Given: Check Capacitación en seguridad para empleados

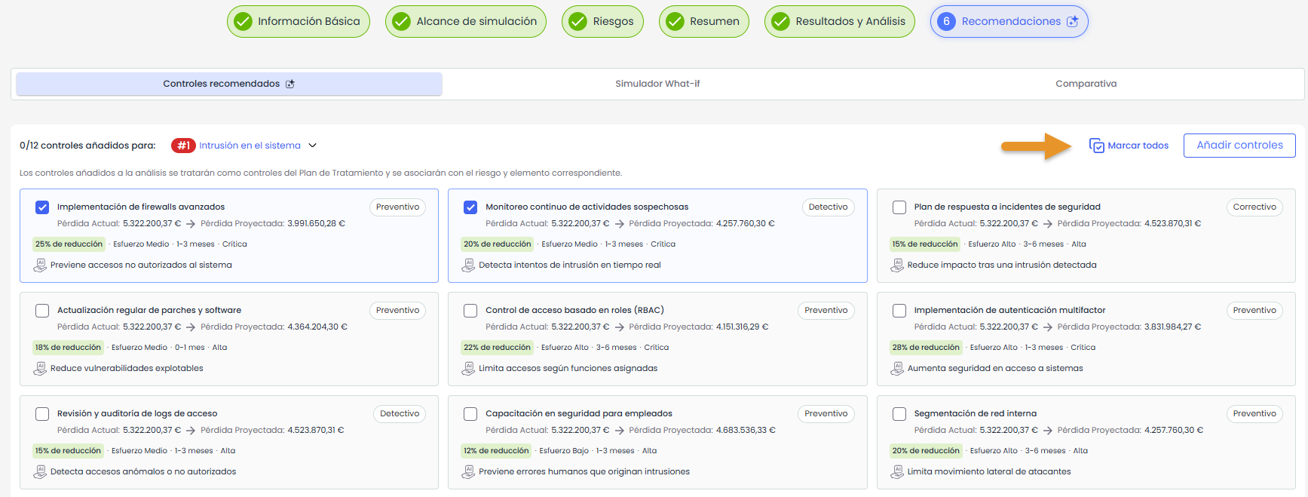Looking at the screenshot, I should [x=470, y=414].
